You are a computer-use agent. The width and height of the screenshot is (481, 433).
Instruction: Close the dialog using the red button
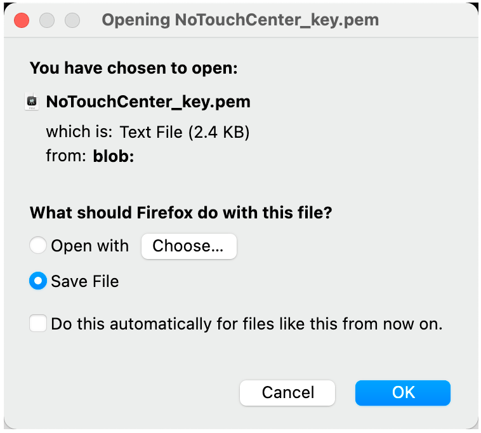22,20
